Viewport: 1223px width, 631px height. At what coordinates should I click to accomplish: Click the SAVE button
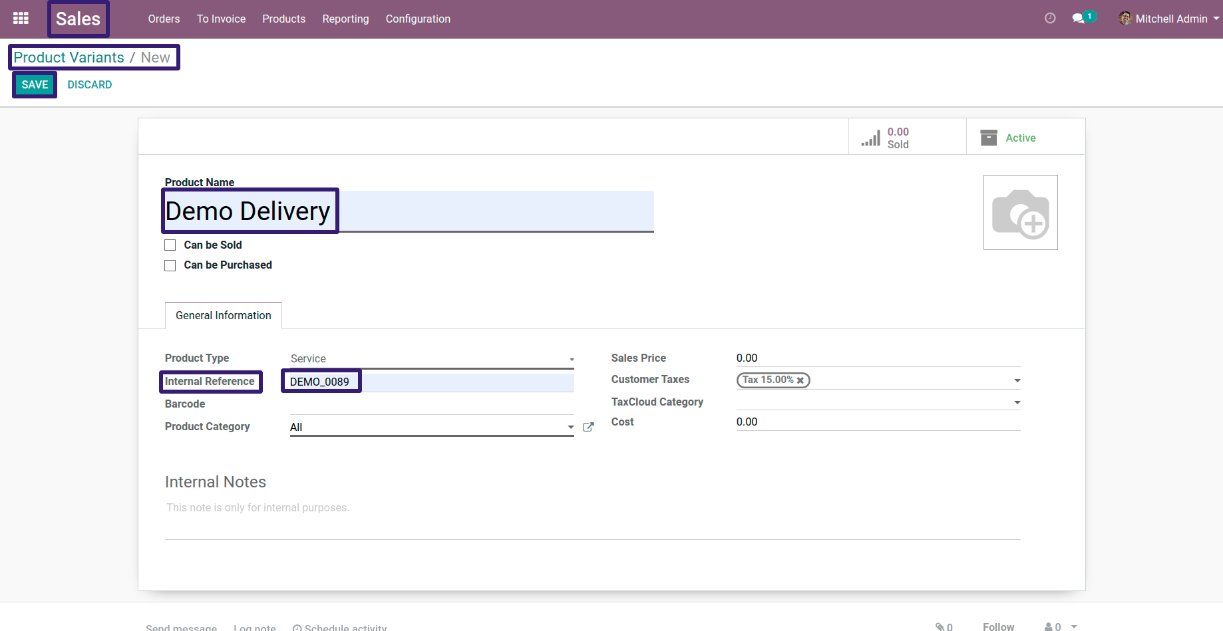[x=35, y=84]
